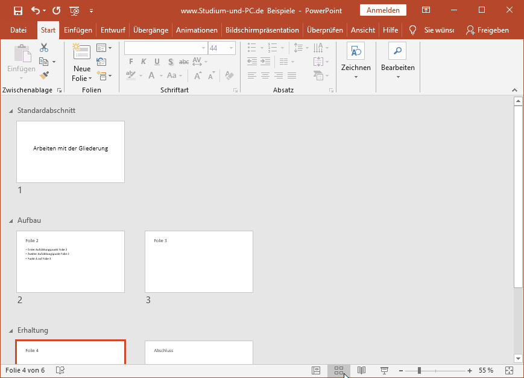Collapse the Standardabschnitt section
The width and height of the screenshot is (524, 378).
(x=11, y=111)
